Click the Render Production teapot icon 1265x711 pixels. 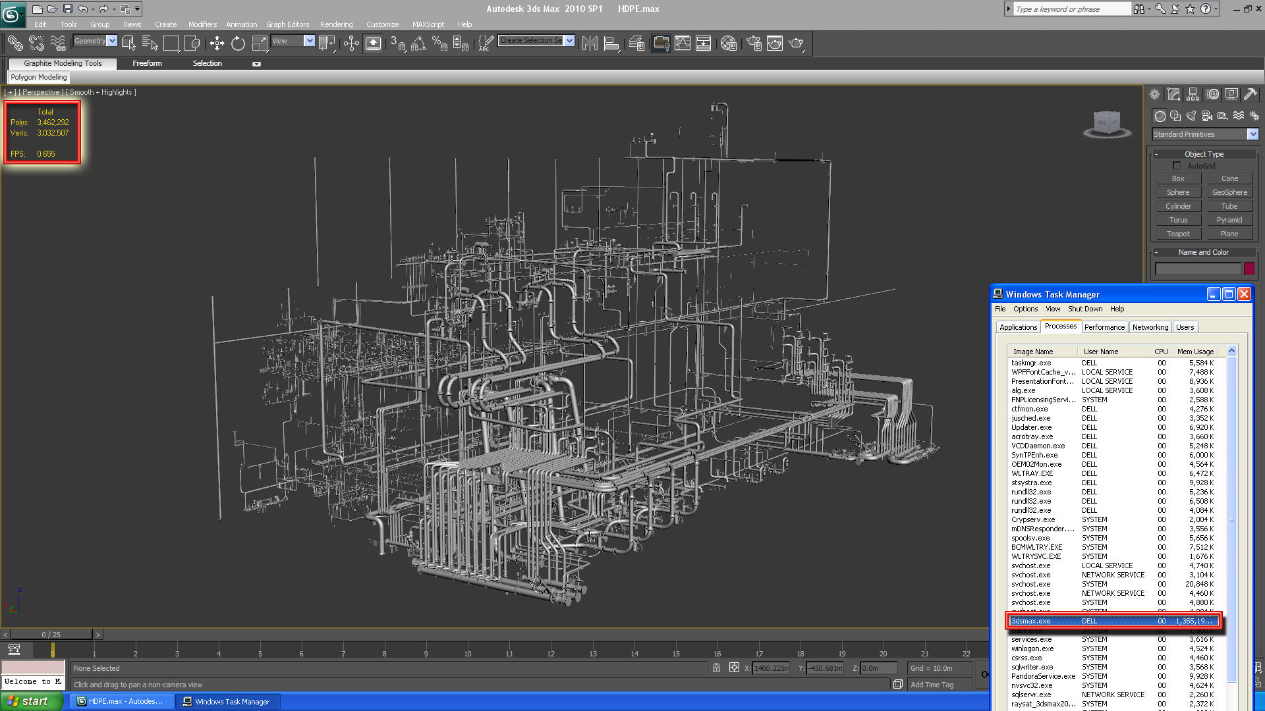[797, 43]
